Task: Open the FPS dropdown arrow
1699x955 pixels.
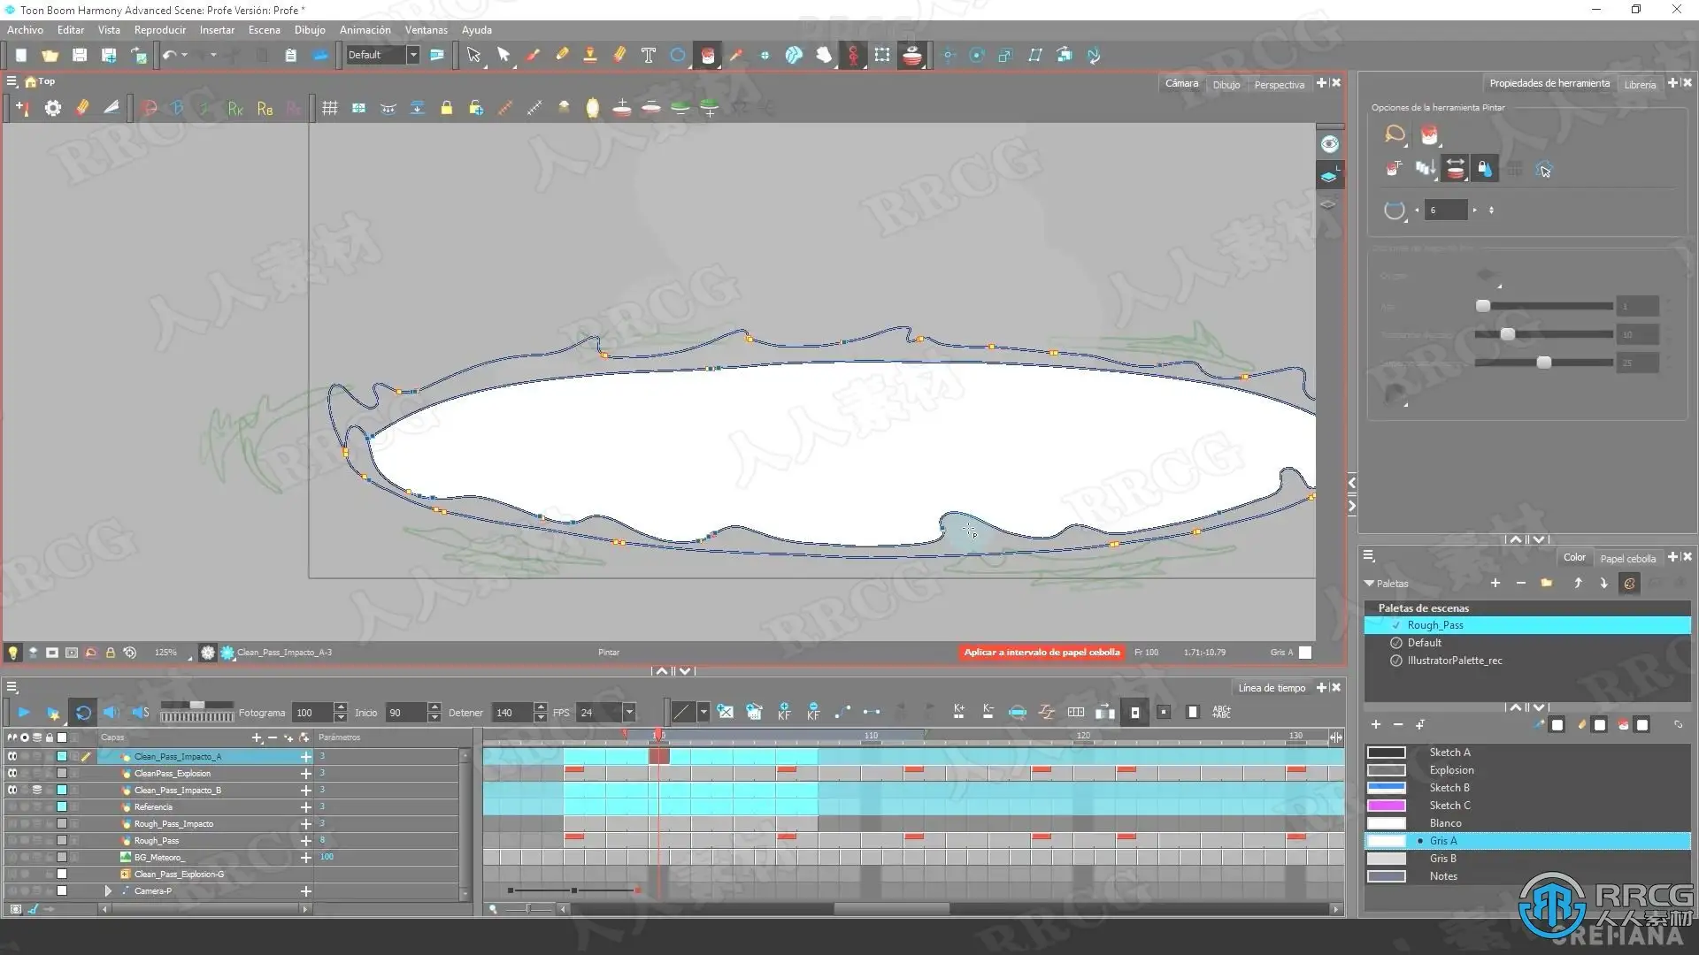Action: (629, 713)
